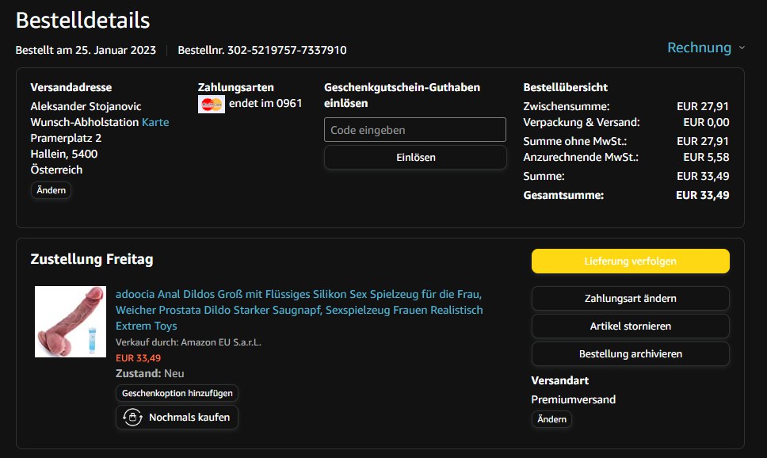Click the Mastercard payment card icon
767x458 pixels.
(x=211, y=104)
